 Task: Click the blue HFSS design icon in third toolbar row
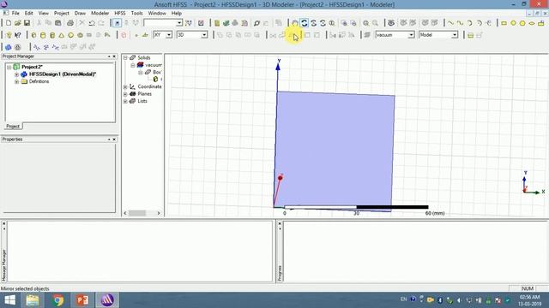[8, 47]
